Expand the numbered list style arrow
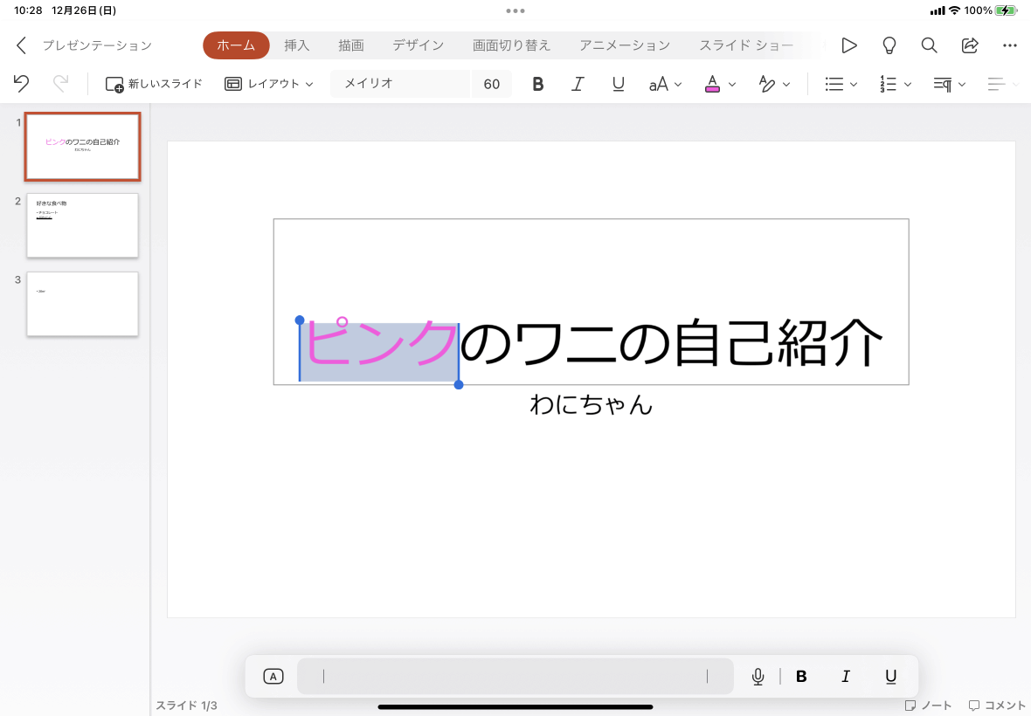 (x=908, y=85)
